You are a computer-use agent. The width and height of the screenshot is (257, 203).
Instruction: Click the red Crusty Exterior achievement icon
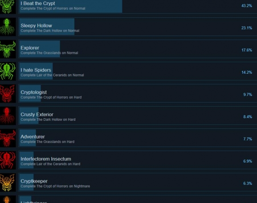(x=8, y=116)
